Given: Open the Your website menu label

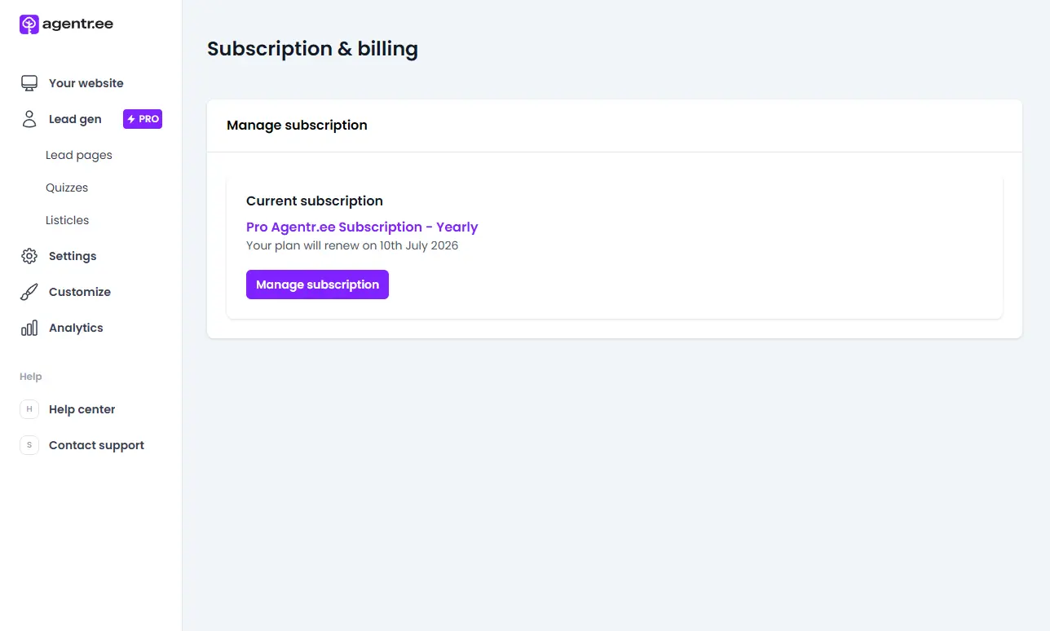Looking at the screenshot, I should pos(86,83).
